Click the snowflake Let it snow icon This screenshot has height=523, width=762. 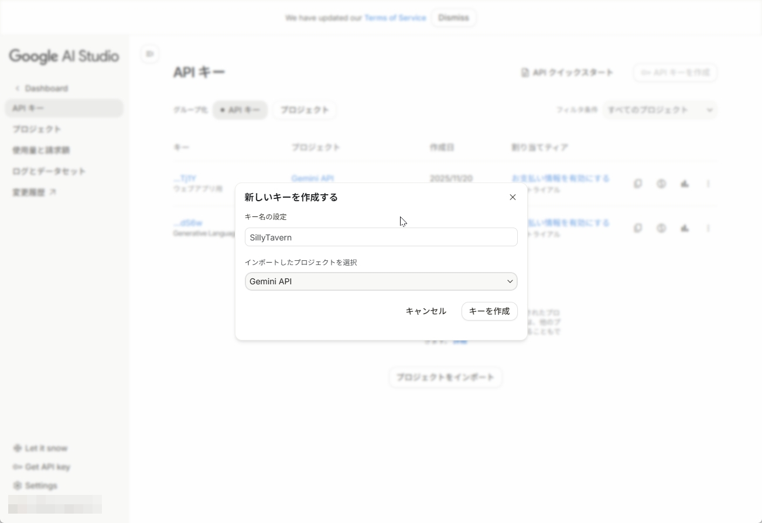click(16, 448)
